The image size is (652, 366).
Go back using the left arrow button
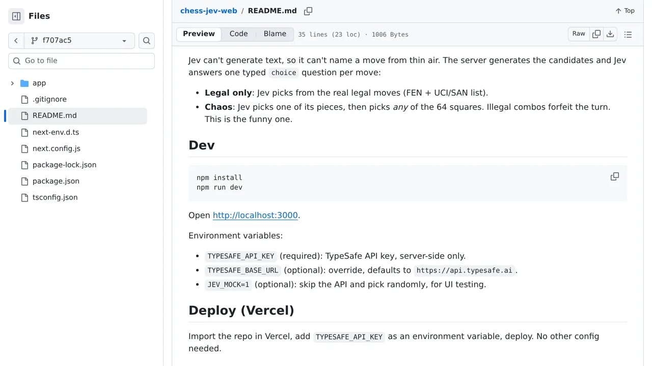point(16,41)
